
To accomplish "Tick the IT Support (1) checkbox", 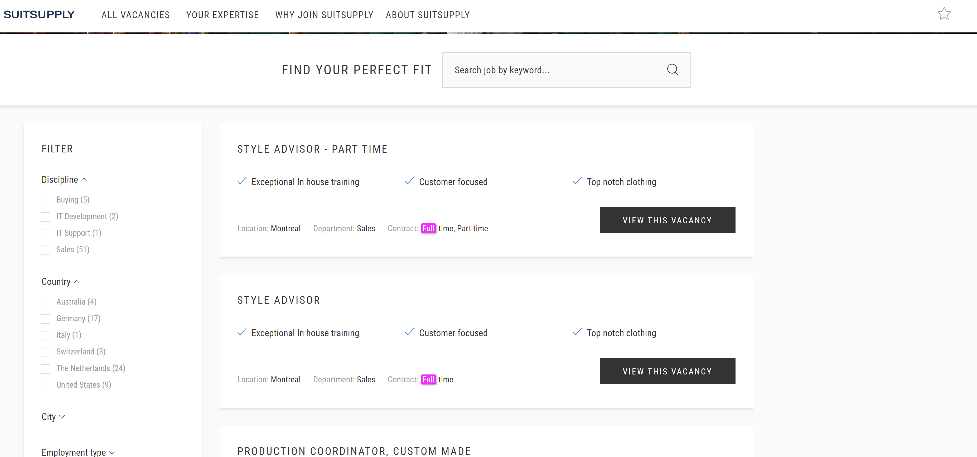I will coord(46,234).
